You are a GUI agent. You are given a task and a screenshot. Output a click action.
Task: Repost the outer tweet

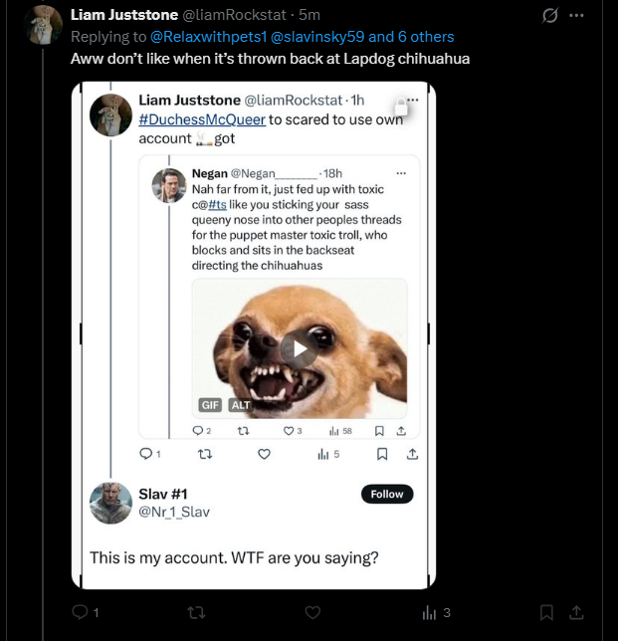(196, 612)
